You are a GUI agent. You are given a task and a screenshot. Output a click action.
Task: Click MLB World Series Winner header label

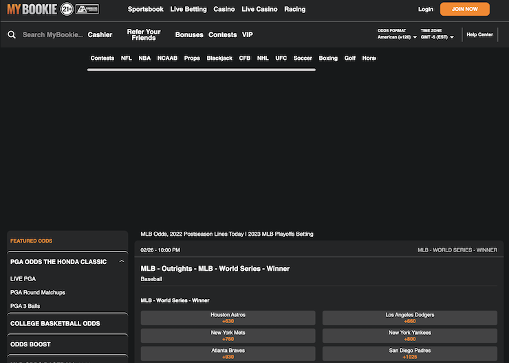[457, 250]
